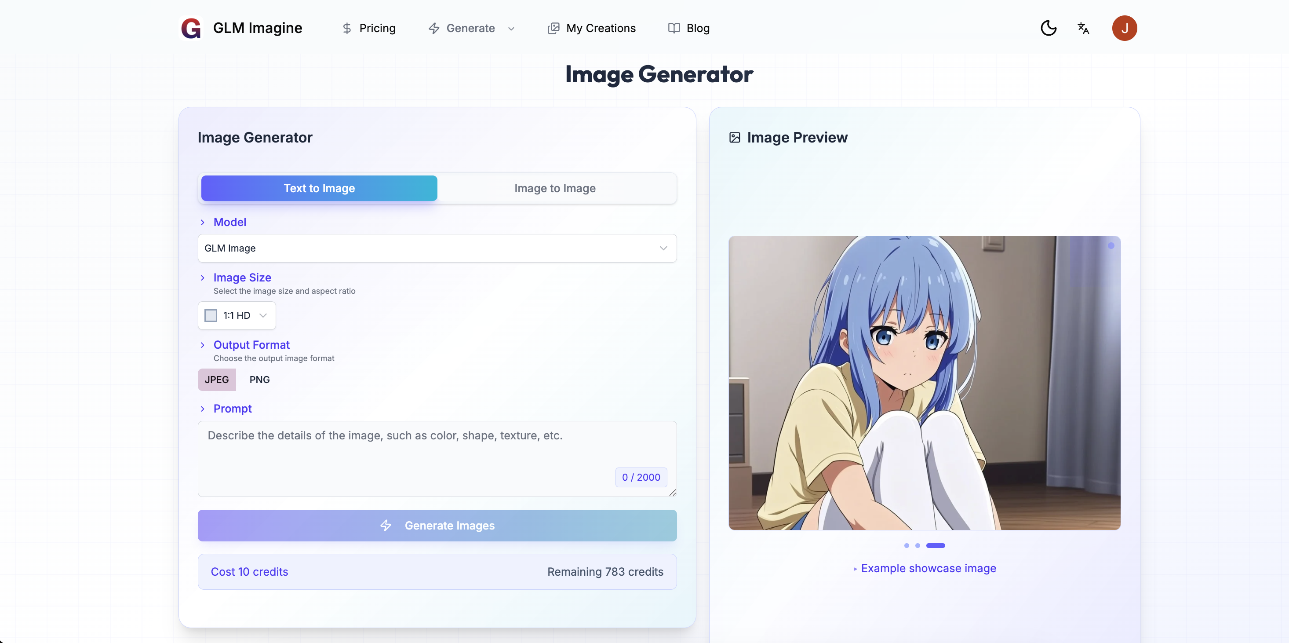Collapse the Output Format section
This screenshot has width=1289, height=643.
(203, 345)
